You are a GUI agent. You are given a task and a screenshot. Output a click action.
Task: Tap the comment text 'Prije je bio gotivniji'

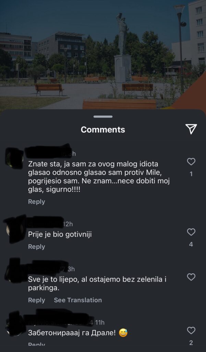tap(60, 234)
